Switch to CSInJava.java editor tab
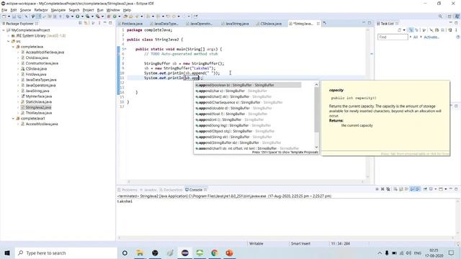Screen dimensions: 461x259 pyautogui.click(x=269, y=24)
